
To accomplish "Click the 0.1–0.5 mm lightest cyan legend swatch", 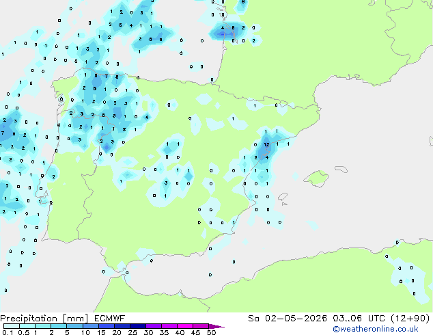I will point(12,326).
